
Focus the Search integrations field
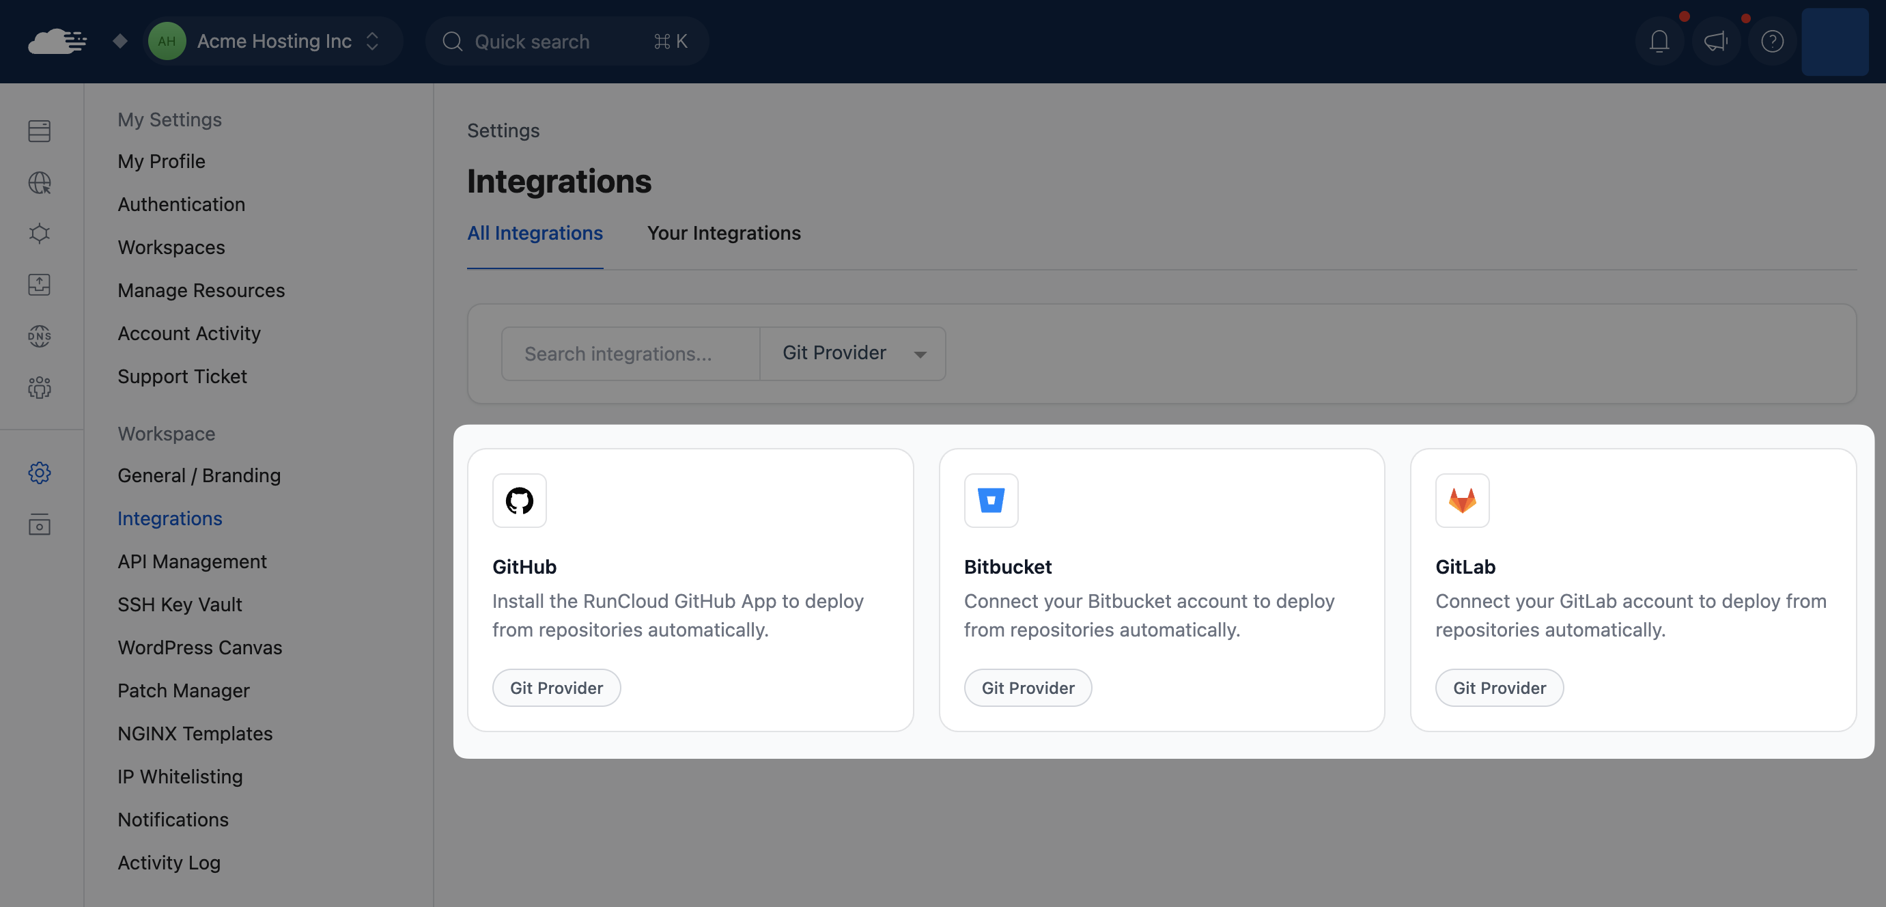click(630, 354)
